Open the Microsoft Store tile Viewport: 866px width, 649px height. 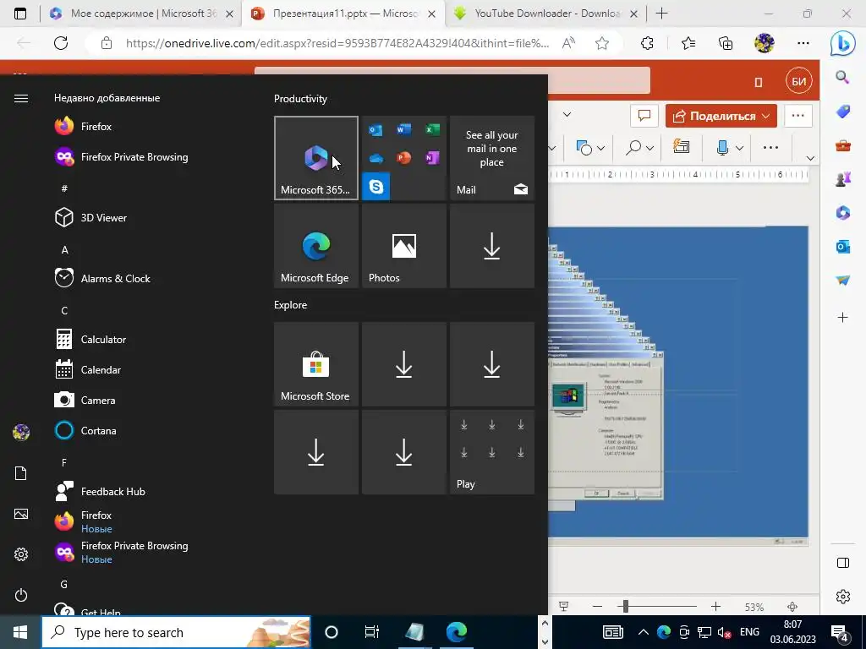316,364
